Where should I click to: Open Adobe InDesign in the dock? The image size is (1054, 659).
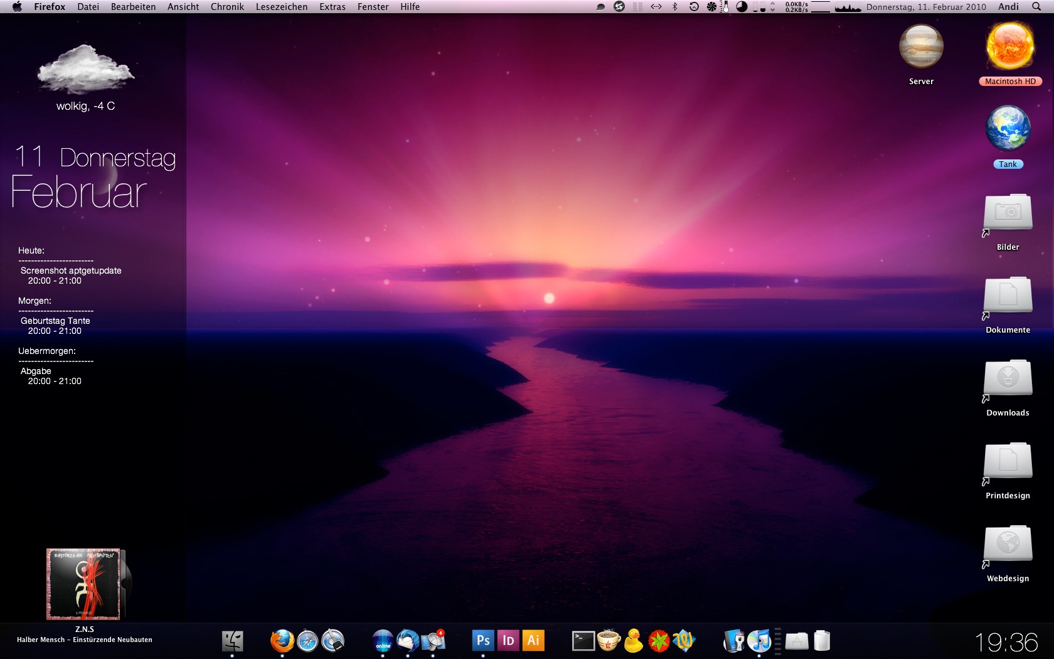508,641
